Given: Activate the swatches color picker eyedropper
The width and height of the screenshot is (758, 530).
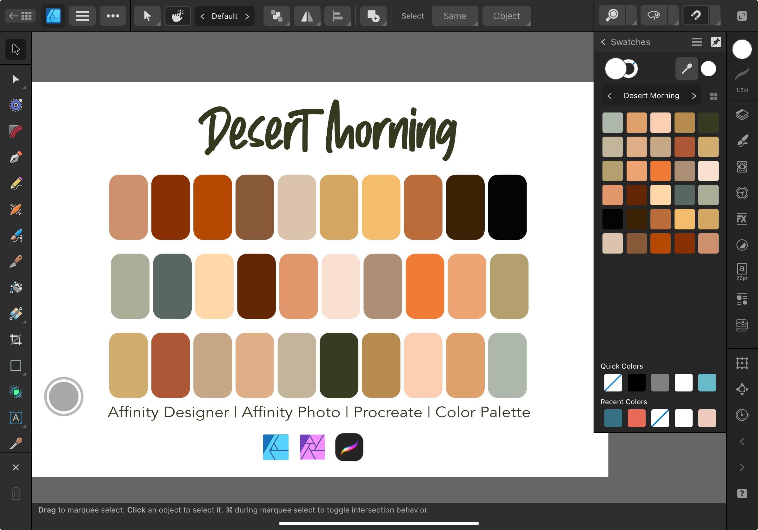Looking at the screenshot, I should click(687, 69).
